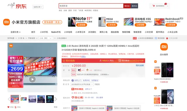Open the 全部分类 dropdown beside the JD logo

point(38,7)
